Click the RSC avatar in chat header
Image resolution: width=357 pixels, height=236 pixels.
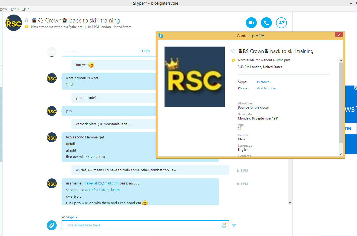(x=14, y=23)
